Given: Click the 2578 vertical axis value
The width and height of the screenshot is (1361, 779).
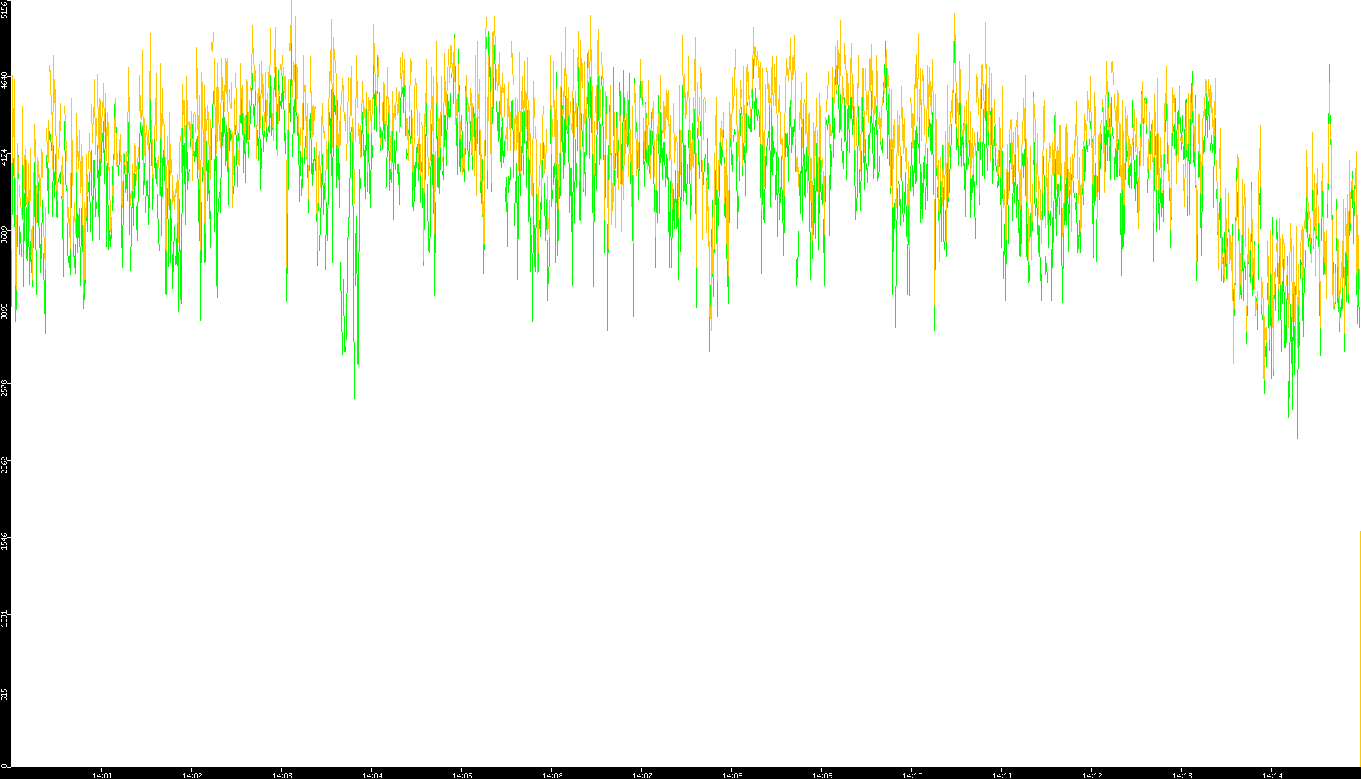Looking at the screenshot, I should [5, 388].
